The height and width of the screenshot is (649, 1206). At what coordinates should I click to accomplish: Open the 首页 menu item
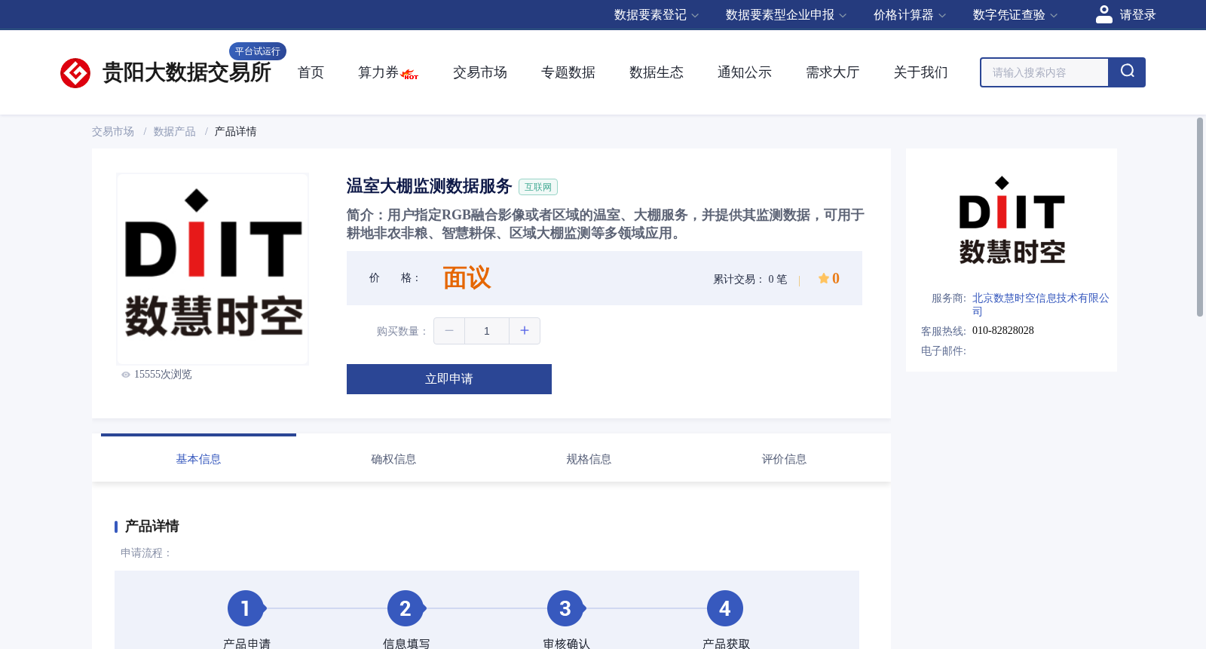pyautogui.click(x=311, y=72)
